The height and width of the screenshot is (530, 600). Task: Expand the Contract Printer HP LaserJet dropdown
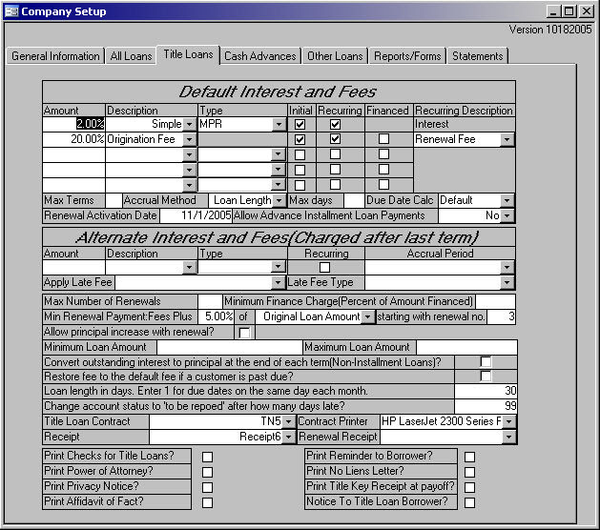pyautogui.click(x=509, y=421)
